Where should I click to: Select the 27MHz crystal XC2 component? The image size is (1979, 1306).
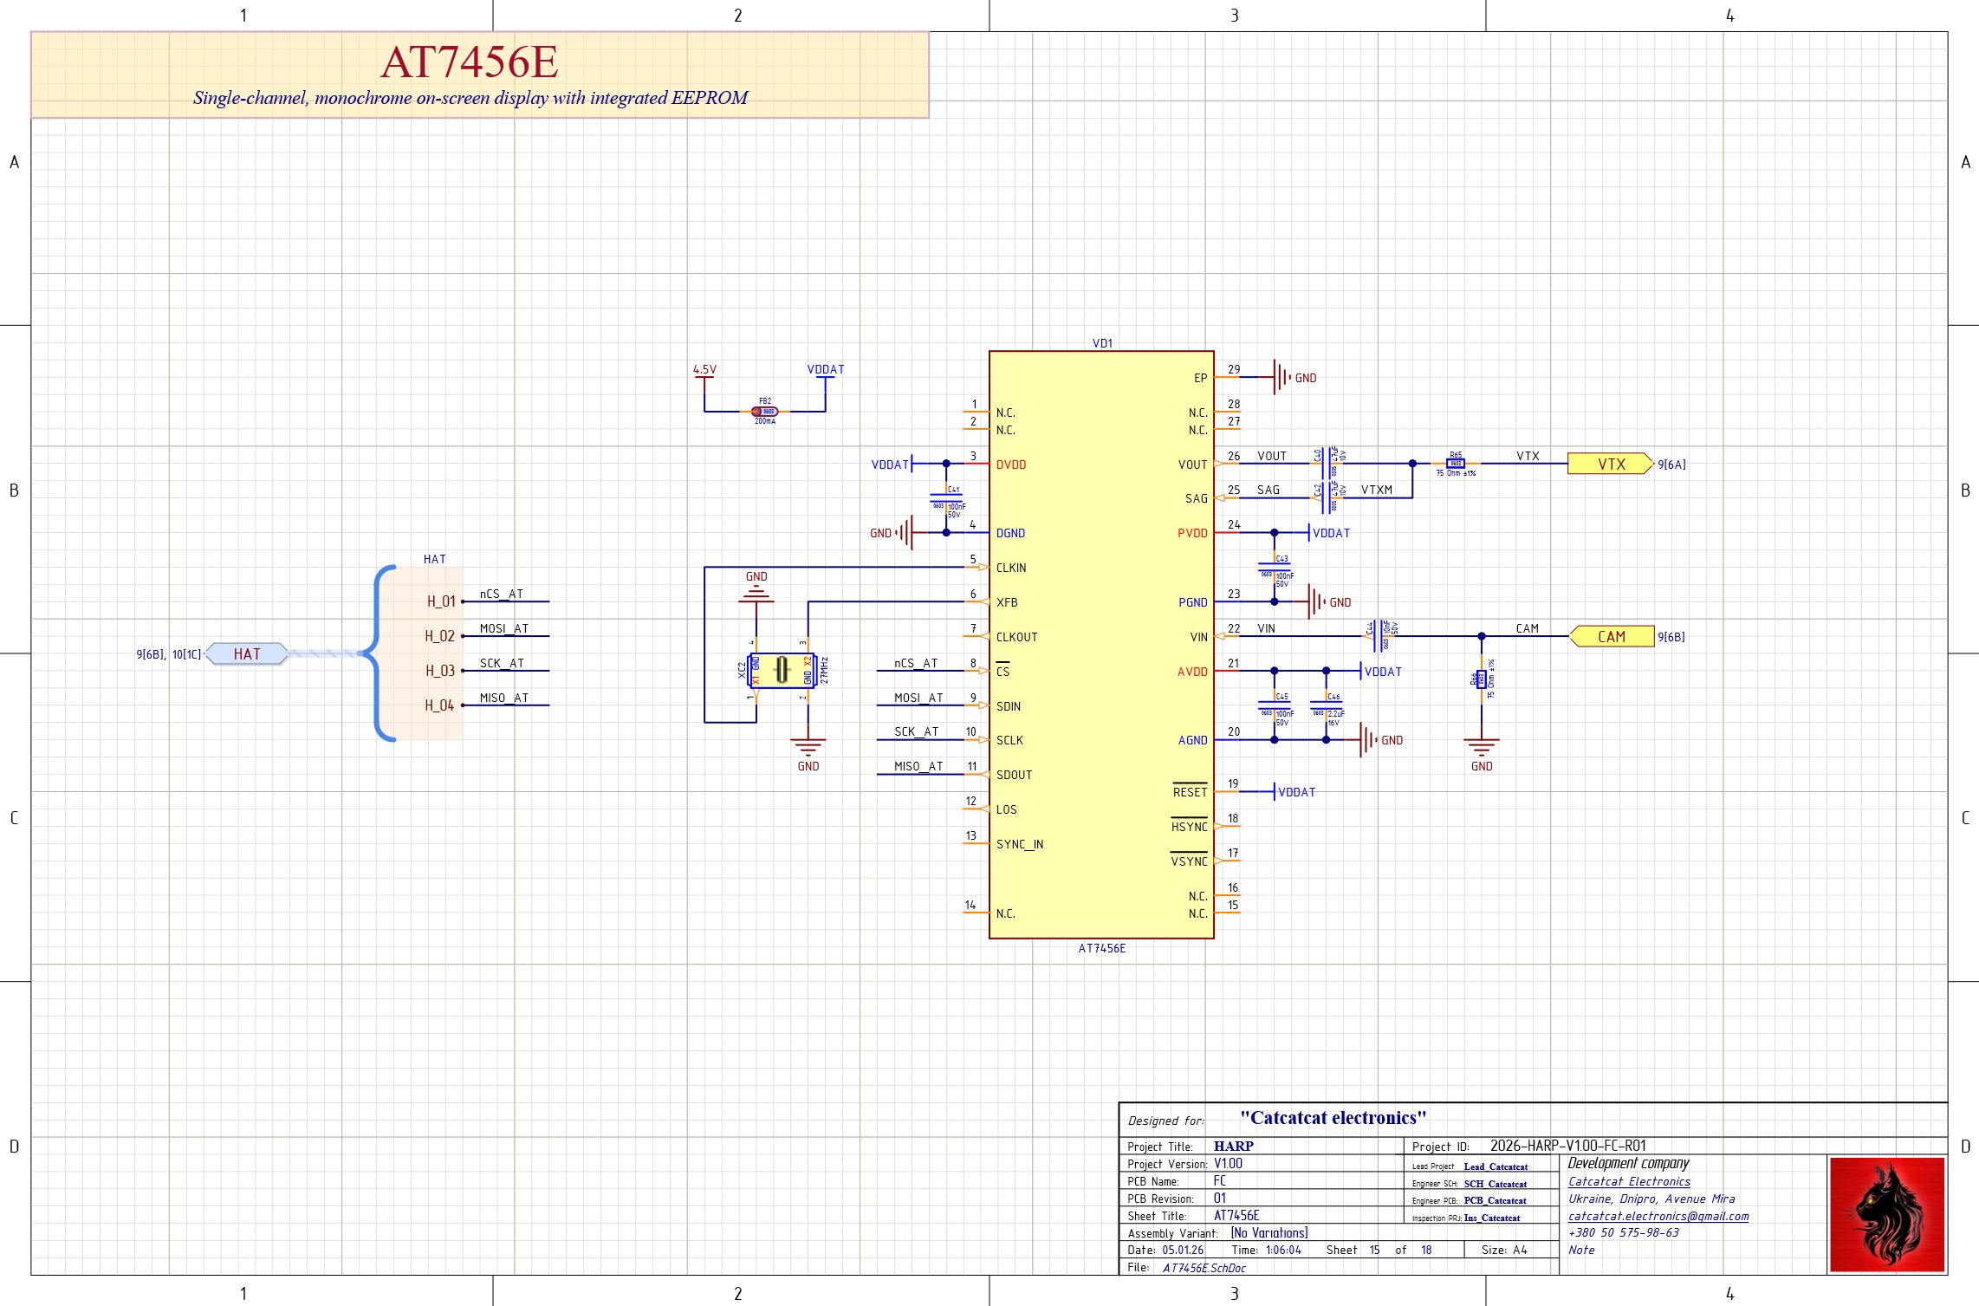tap(782, 670)
